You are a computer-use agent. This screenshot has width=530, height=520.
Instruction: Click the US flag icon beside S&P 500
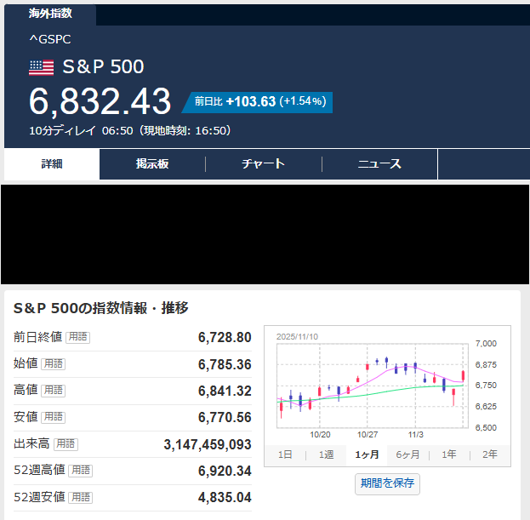point(41,67)
